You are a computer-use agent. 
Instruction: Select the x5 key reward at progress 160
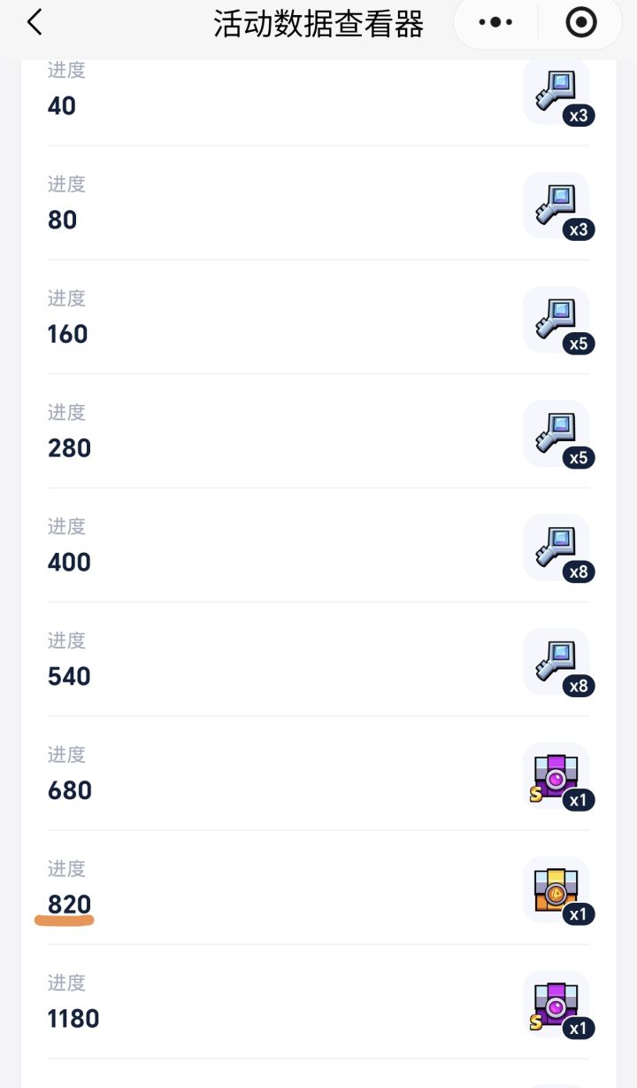pyautogui.click(x=556, y=320)
